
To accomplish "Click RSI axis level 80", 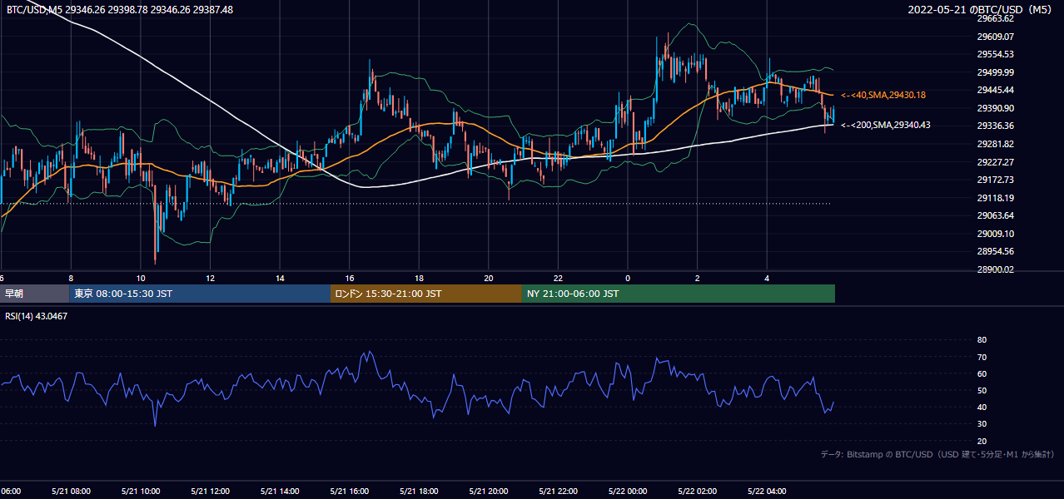I will coord(982,340).
